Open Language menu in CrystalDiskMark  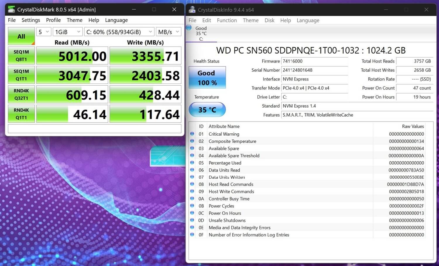pos(116,20)
